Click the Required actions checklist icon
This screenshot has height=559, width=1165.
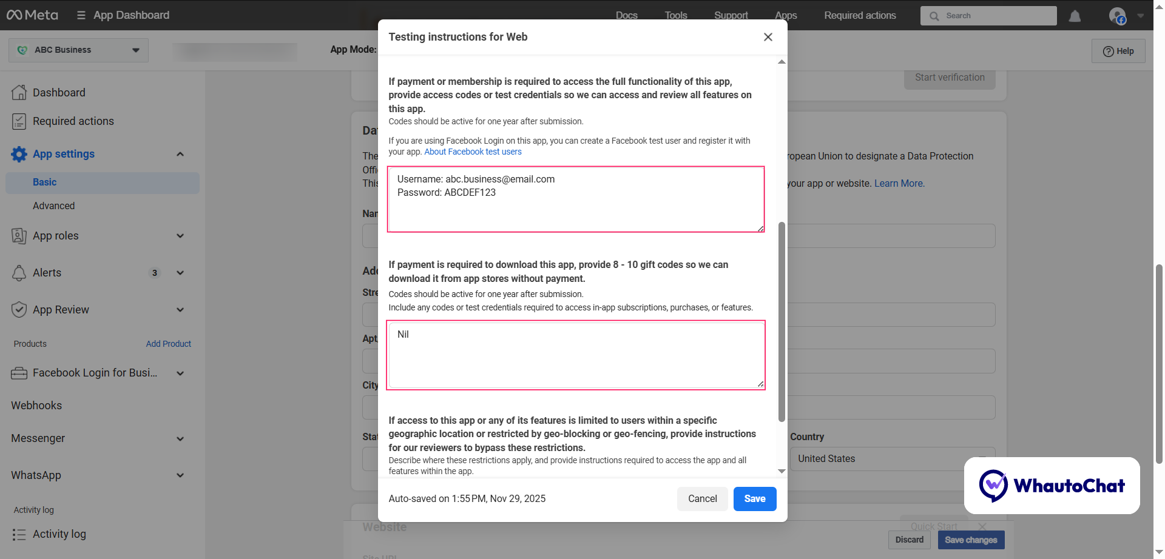[19, 121]
